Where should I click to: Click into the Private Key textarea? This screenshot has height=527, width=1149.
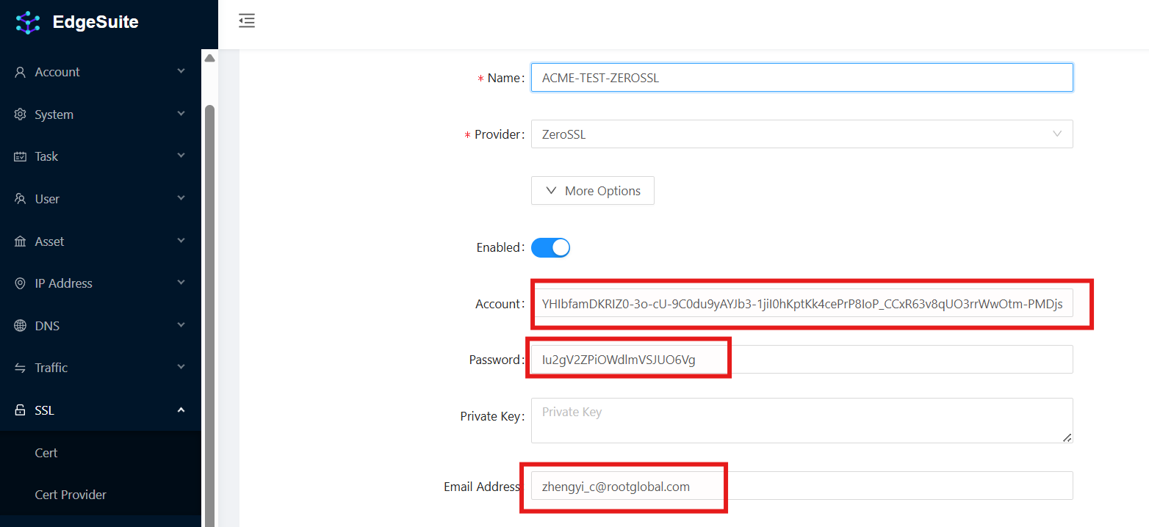802,421
